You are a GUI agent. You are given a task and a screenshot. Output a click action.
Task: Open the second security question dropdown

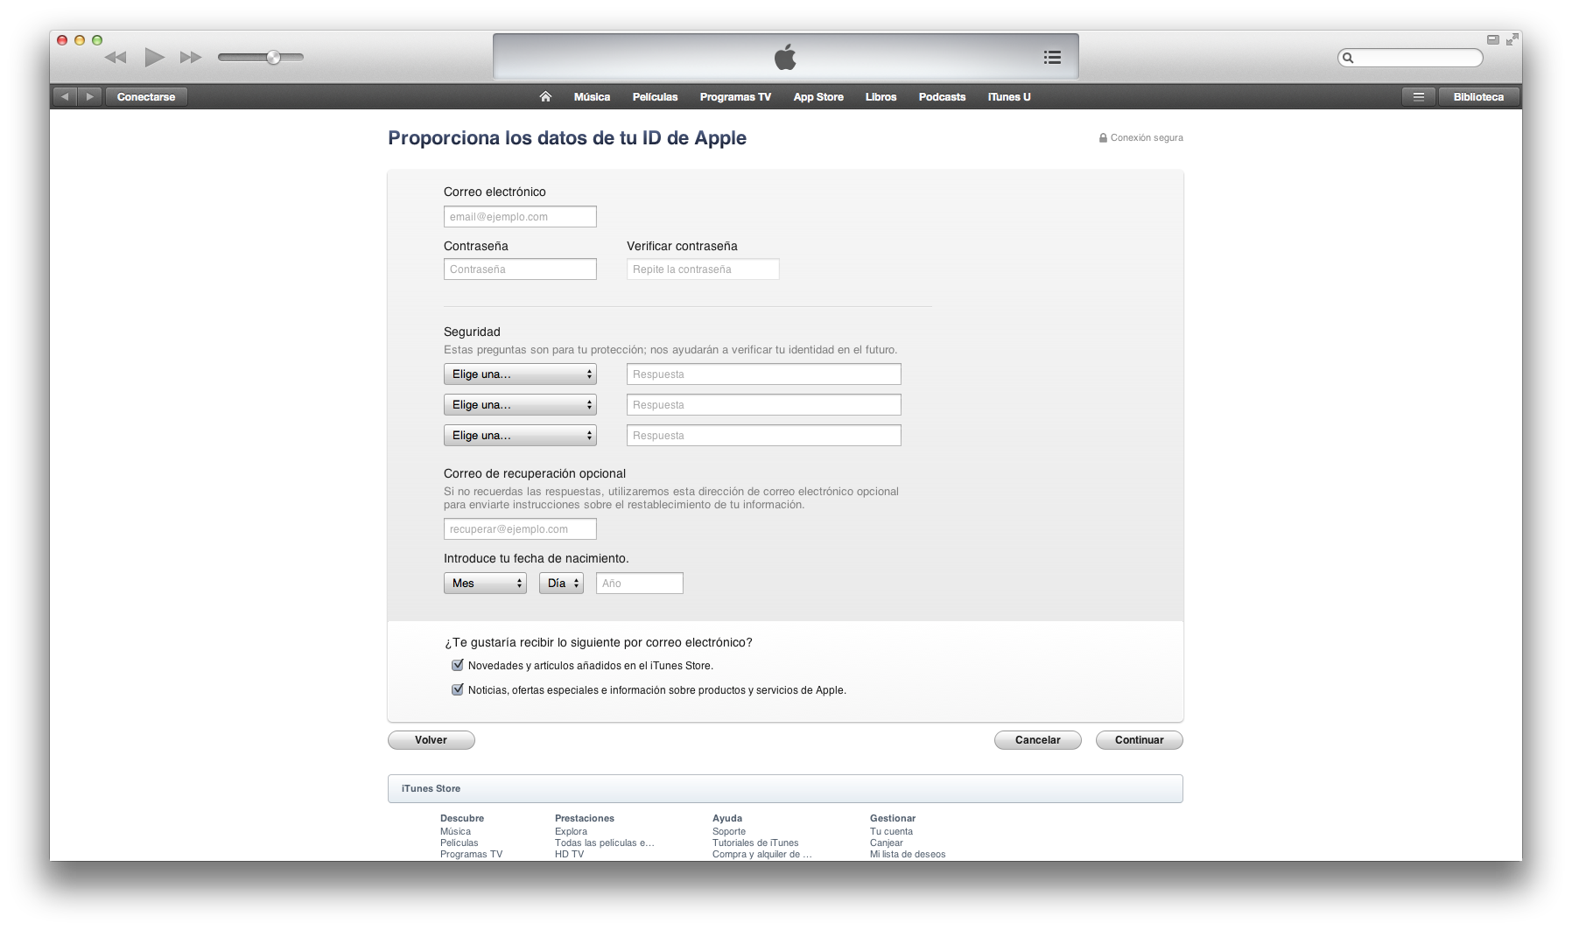[x=520, y=405]
